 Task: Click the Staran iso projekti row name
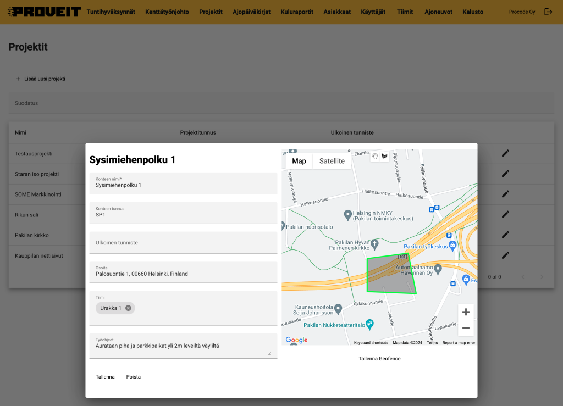37,174
